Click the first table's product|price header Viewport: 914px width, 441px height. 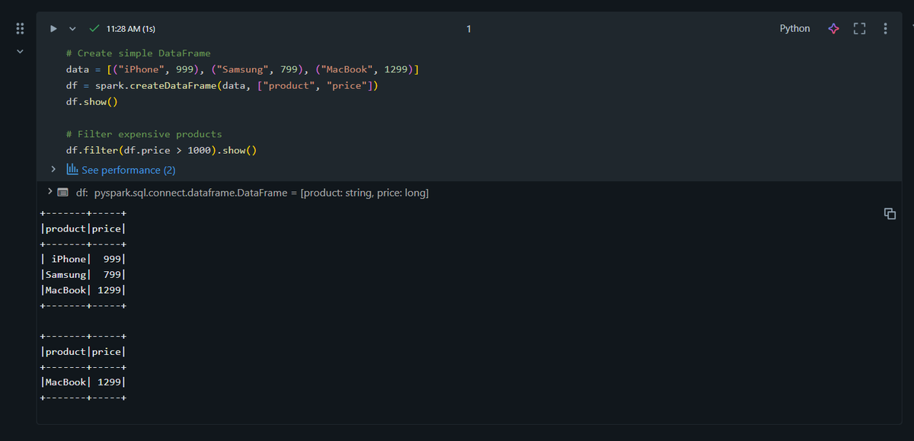83,228
